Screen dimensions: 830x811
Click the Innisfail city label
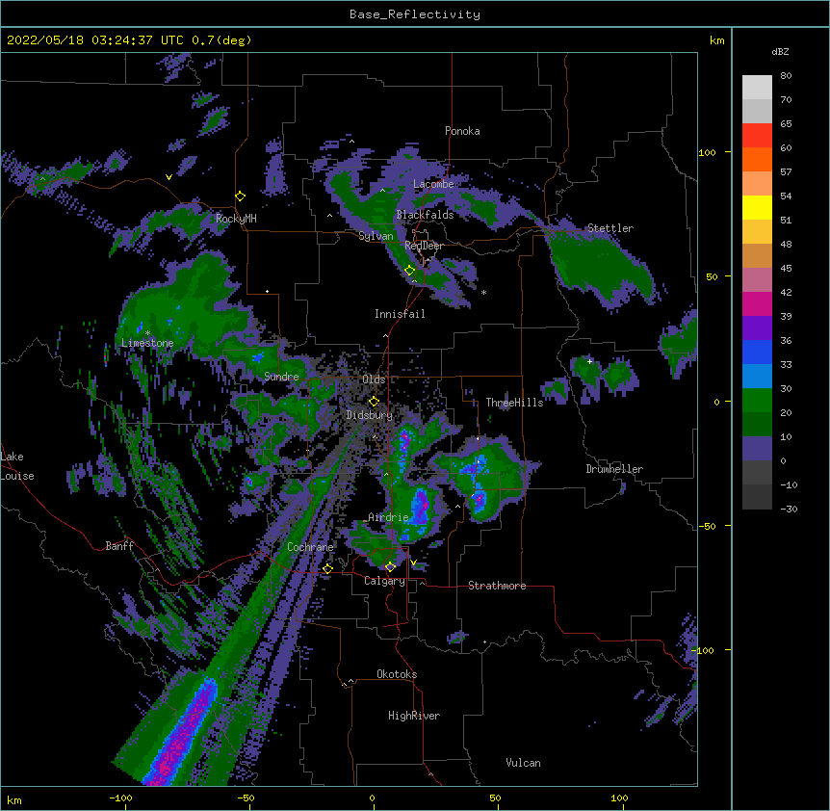[400, 314]
